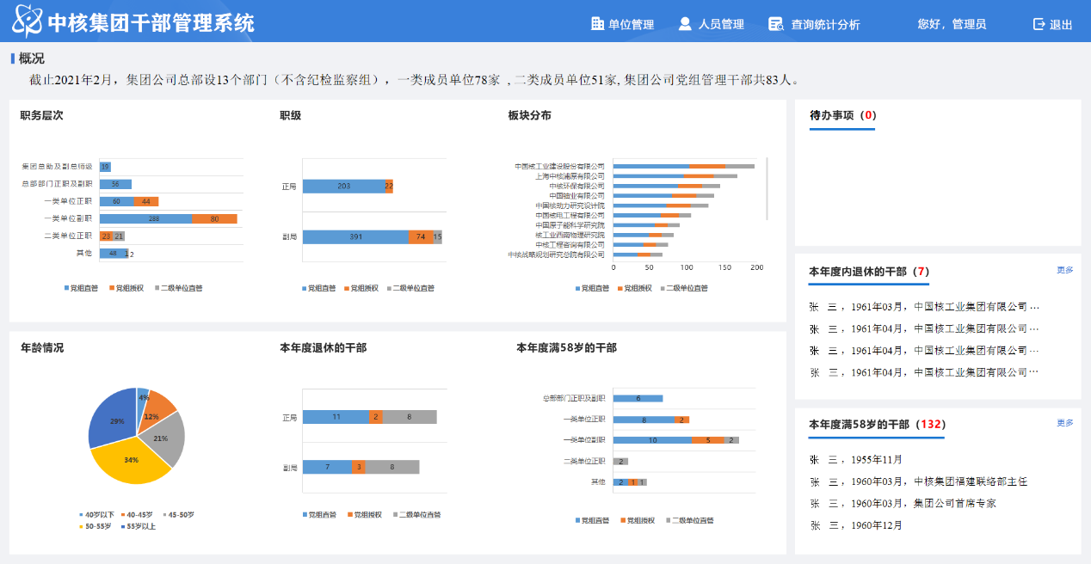Click the 年龄情况 chart title
Image resolution: width=1091 pixels, height=564 pixels.
[42, 347]
